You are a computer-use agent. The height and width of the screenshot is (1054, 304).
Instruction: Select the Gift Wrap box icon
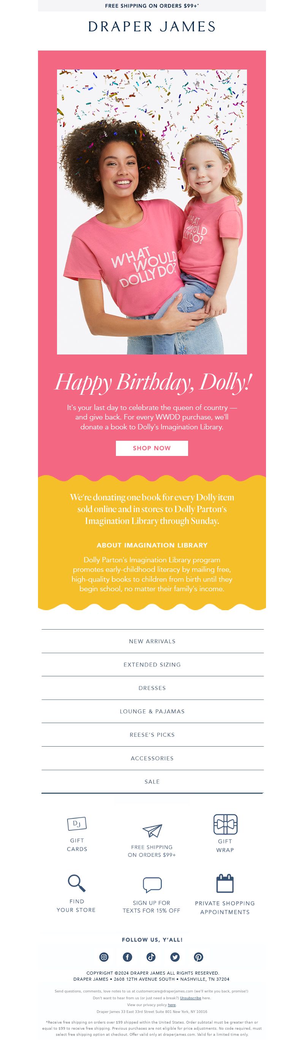click(225, 824)
